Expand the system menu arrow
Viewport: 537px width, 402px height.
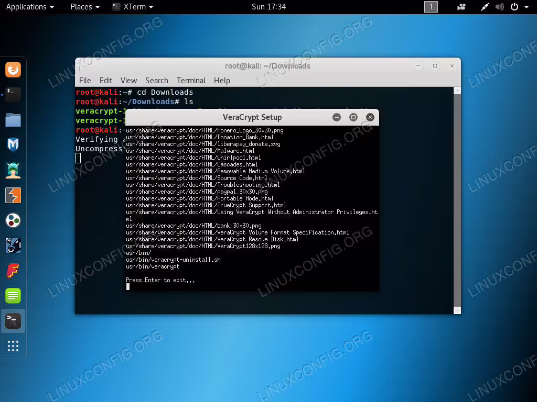pyautogui.click(x=527, y=7)
